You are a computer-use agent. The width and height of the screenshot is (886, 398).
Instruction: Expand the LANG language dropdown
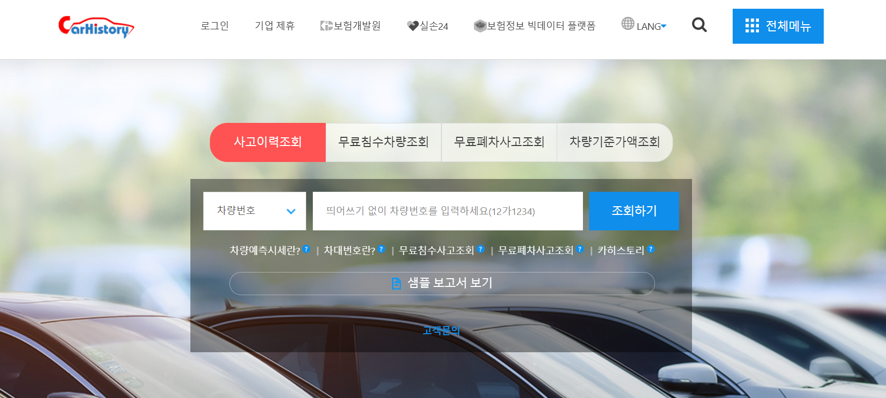click(x=651, y=26)
